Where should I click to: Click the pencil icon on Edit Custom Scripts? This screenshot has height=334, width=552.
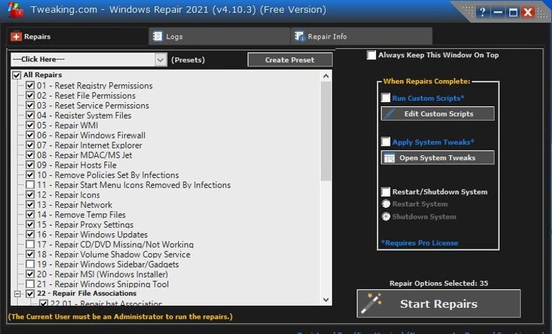click(x=389, y=114)
